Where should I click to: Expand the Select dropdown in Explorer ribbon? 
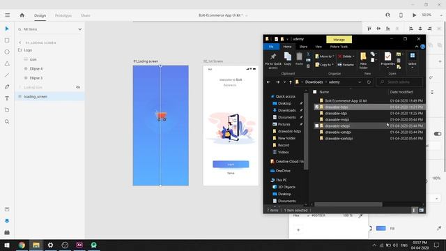pyautogui.click(x=412, y=68)
